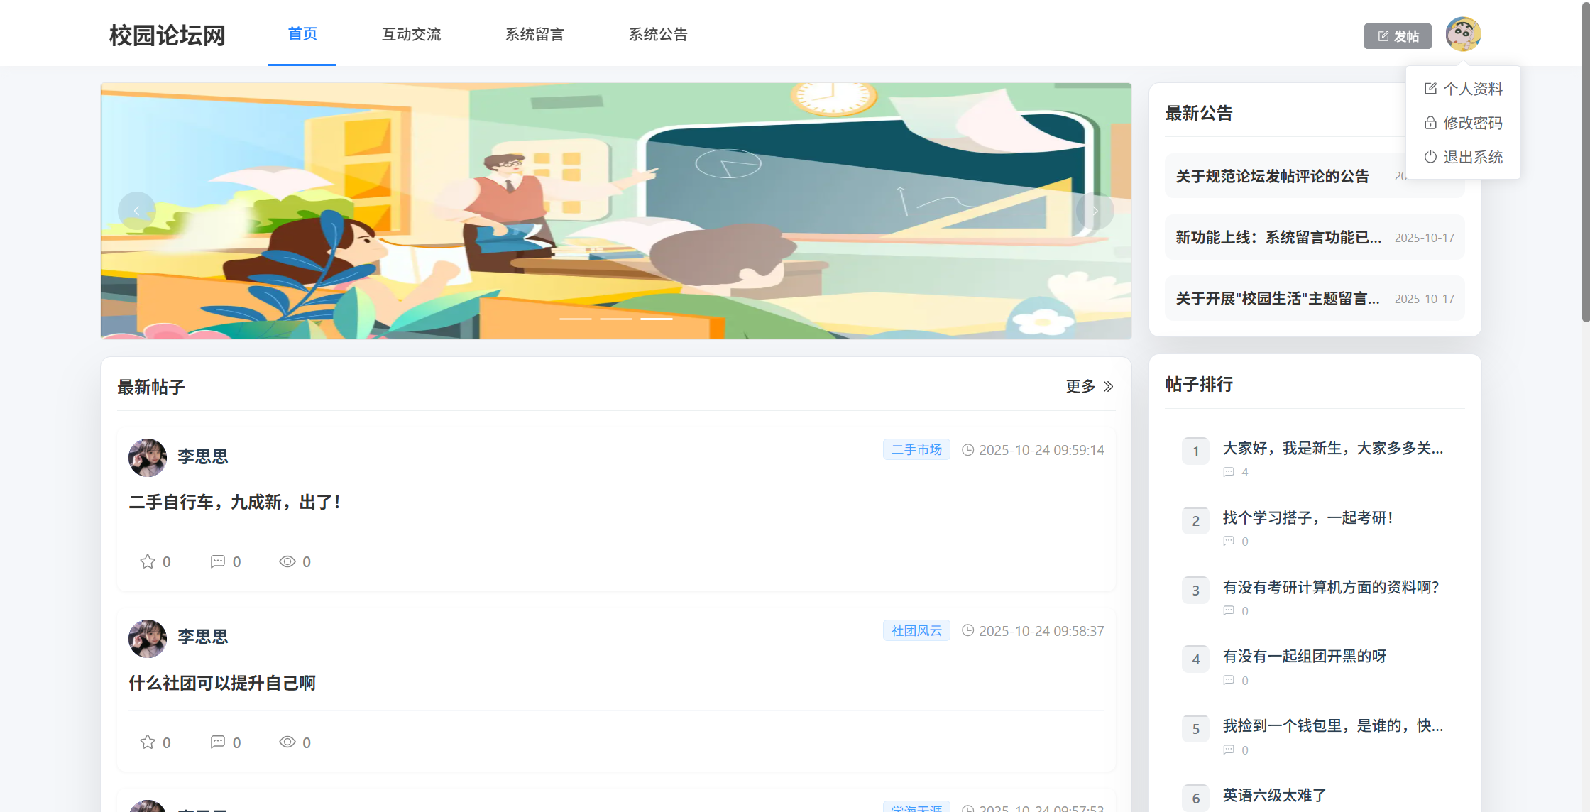Select first carousel indicator dash
The width and height of the screenshot is (1590, 812).
[x=575, y=319]
